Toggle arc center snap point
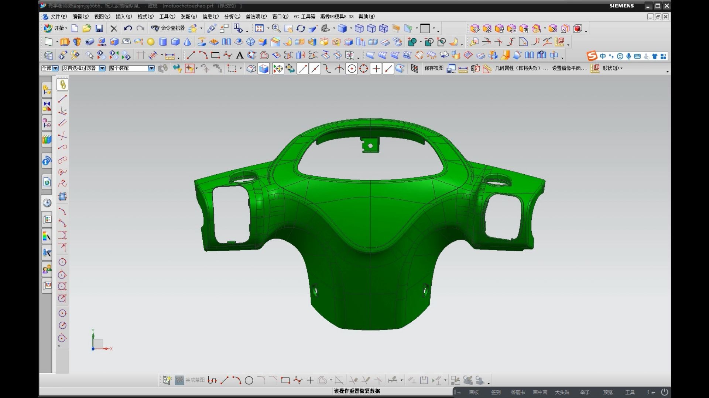Screen dimensions: 709x398 (352, 69)
